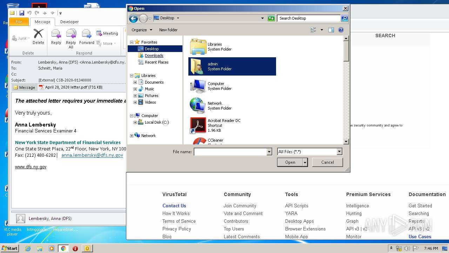Select the Message tab above email body
Viewport: 449px width, 253px height.
pos(24,87)
